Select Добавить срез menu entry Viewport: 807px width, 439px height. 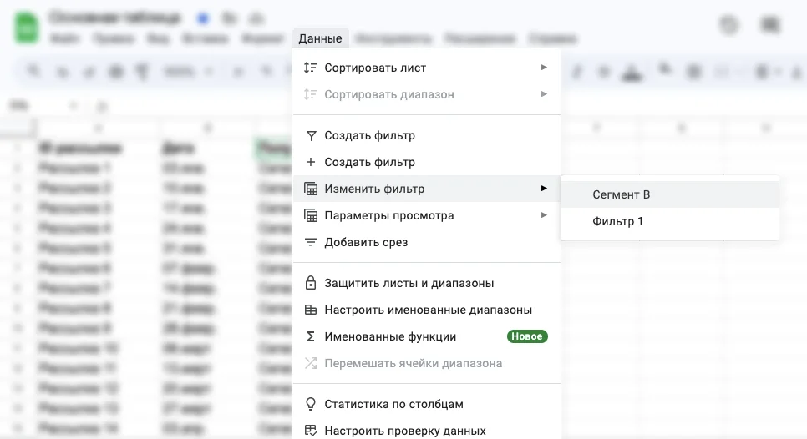pyautogui.click(x=366, y=242)
